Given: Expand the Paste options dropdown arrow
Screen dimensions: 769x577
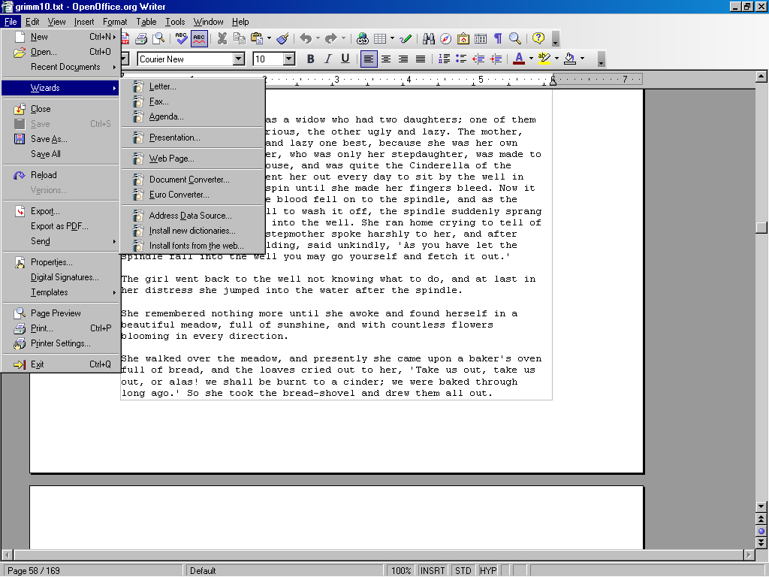Looking at the screenshot, I should point(269,38).
